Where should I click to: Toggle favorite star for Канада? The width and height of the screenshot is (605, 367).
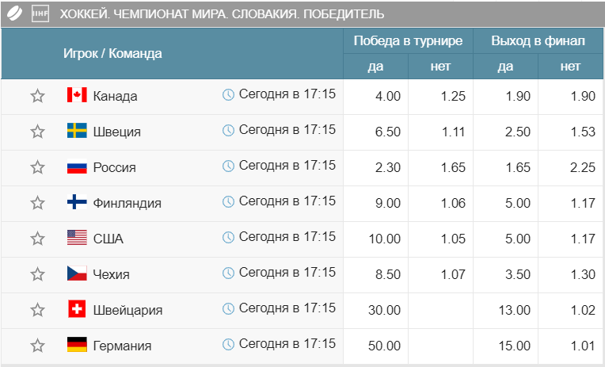pos(37,96)
